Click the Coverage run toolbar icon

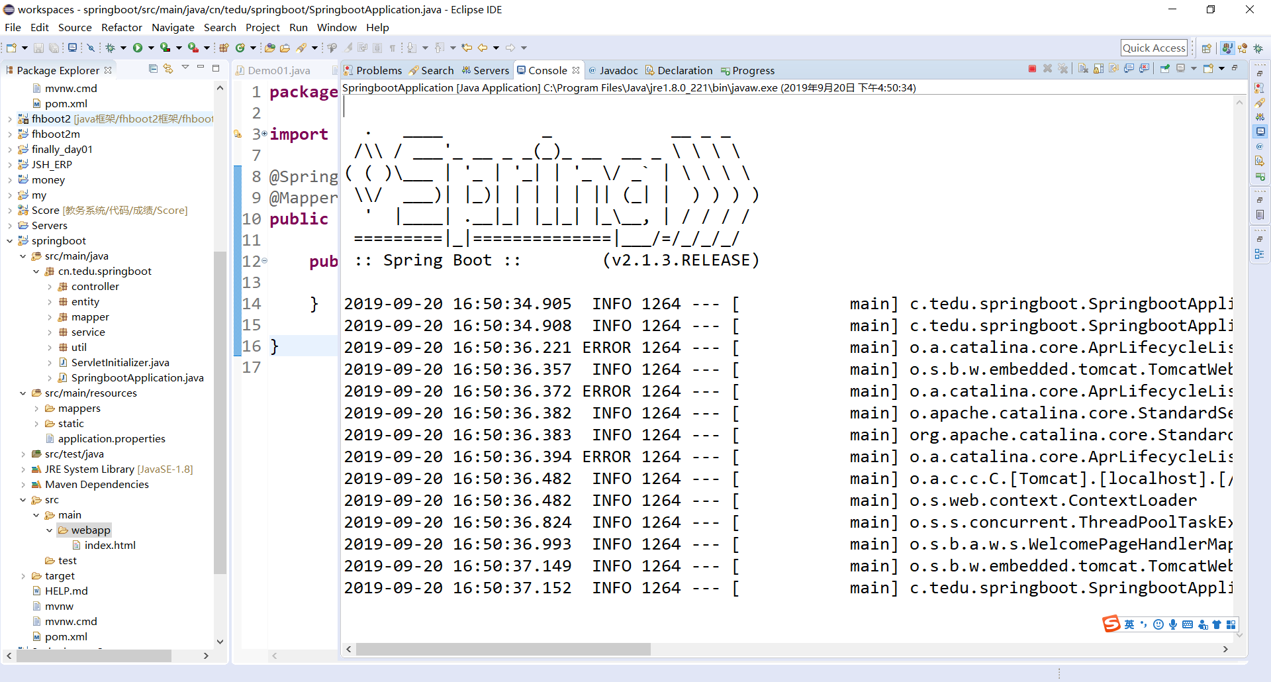(x=165, y=48)
